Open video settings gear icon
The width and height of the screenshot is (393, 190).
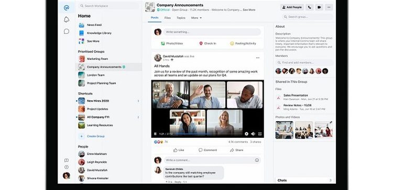246,134
